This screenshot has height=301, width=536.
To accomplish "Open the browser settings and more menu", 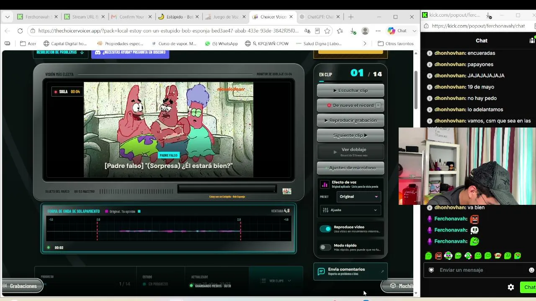I will 378,31.
